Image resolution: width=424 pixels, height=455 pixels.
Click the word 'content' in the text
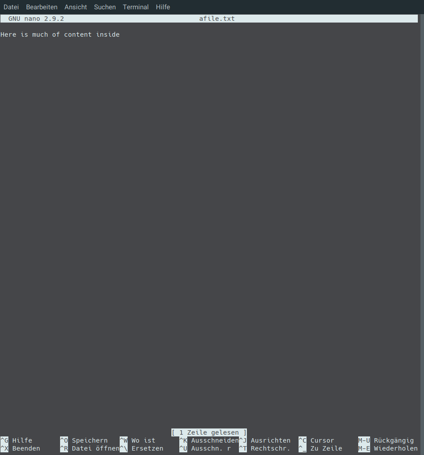(x=78, y=34)
